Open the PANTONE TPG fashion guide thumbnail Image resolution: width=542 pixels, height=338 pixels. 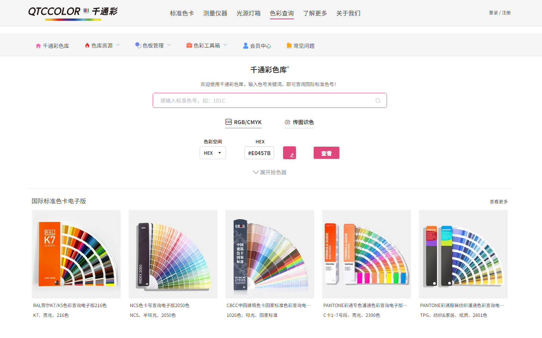point(463,254)
